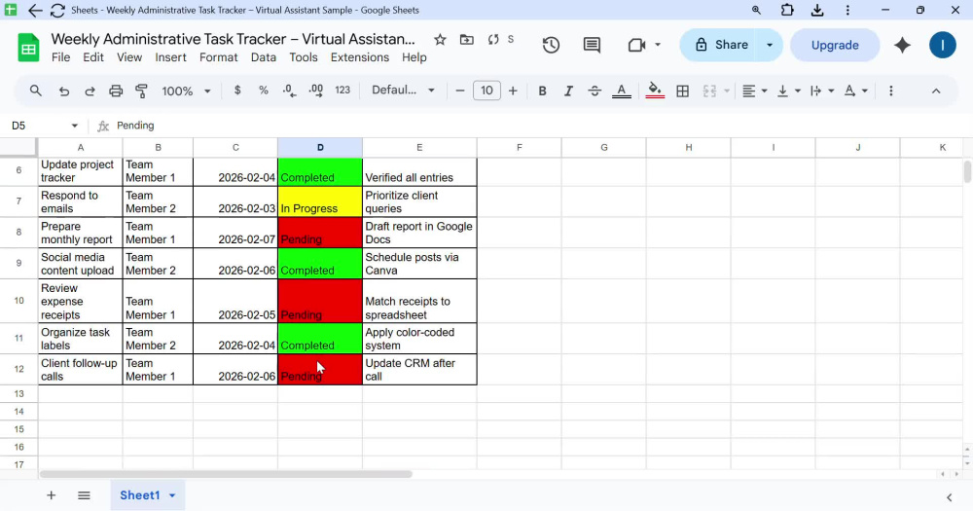Open the File menu
The width and height of the screenshot is (973, 511).
[x=60, y=57]
